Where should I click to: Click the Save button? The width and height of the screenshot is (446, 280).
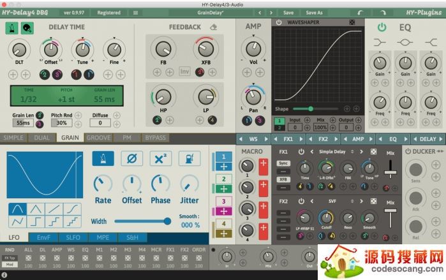coord(288,12)
